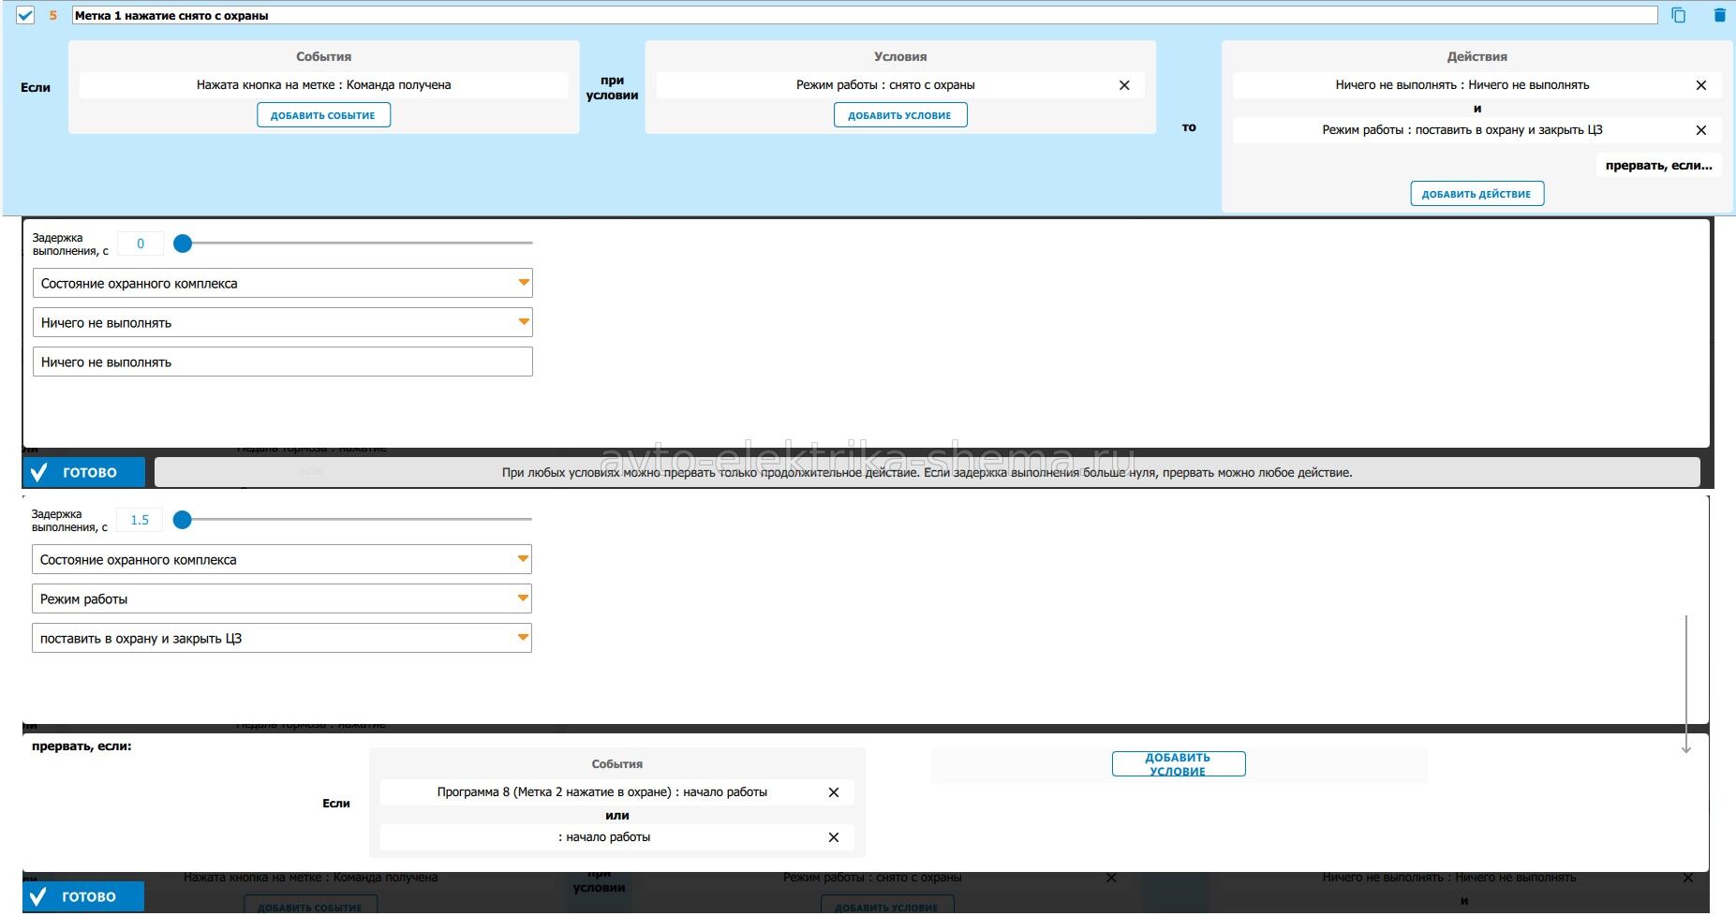Remove the empty 'начало работы' event
Viewport: 1736px width, 916px height.
click(x=833, y=837)
